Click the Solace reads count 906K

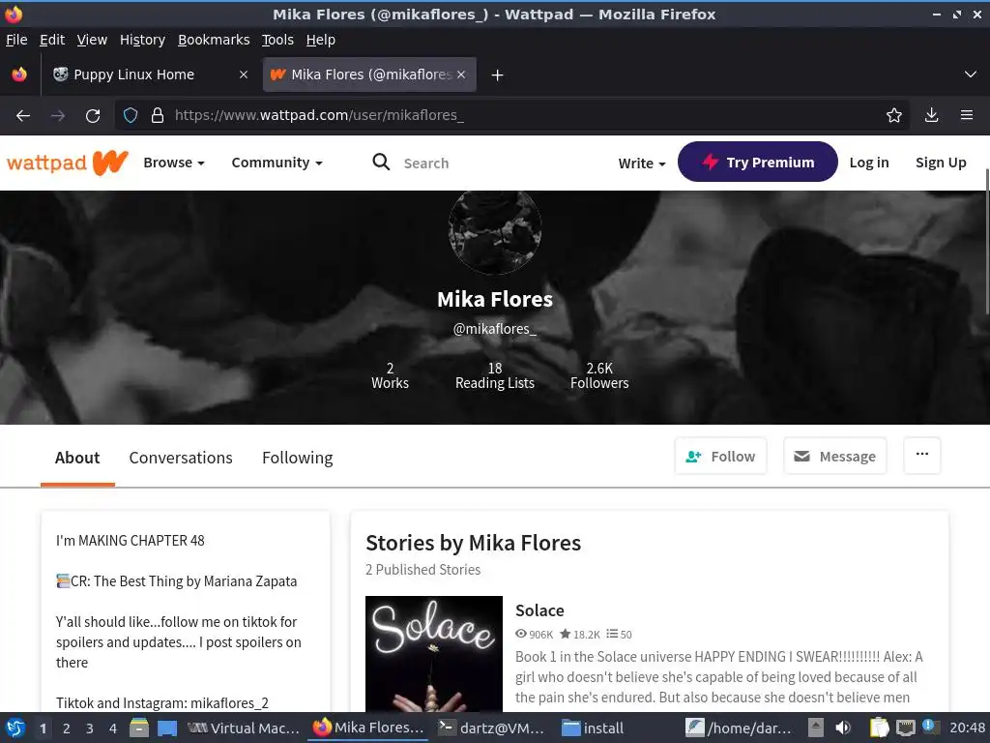pyautogui.click(x=534, y=635)
